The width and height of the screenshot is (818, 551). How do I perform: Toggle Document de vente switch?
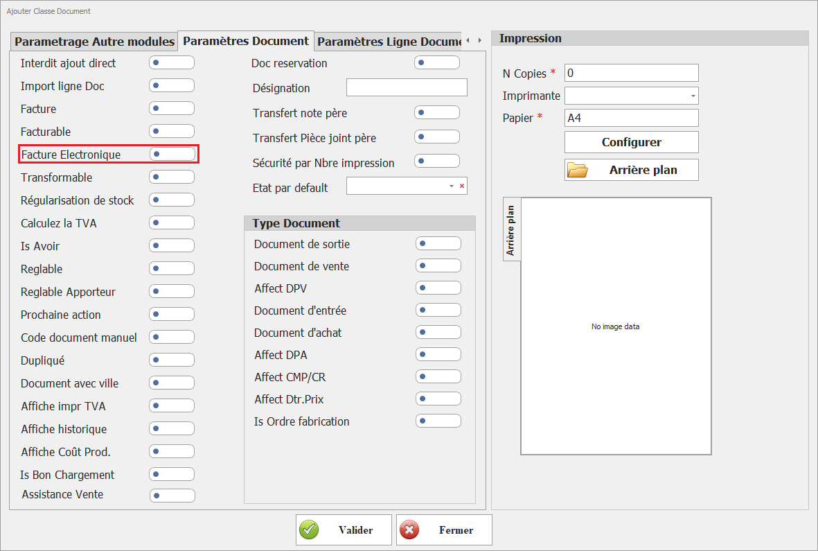pos(438,265)
